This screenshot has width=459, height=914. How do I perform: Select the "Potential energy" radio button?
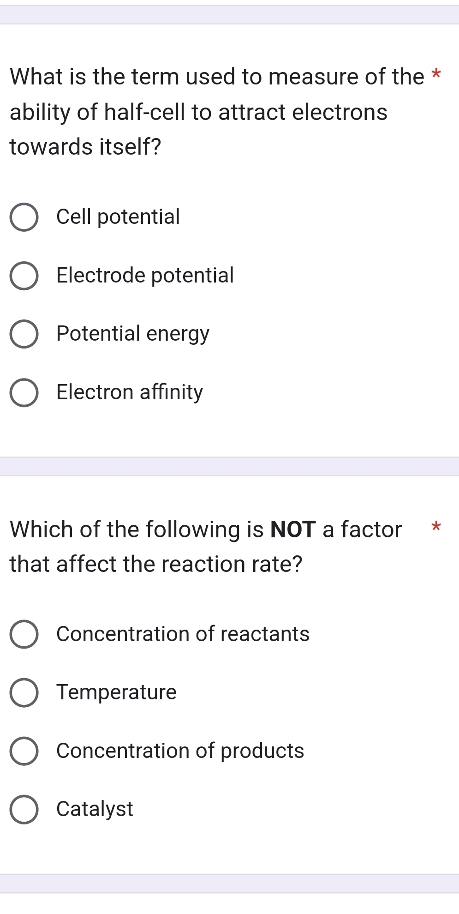tap(25, 333)
